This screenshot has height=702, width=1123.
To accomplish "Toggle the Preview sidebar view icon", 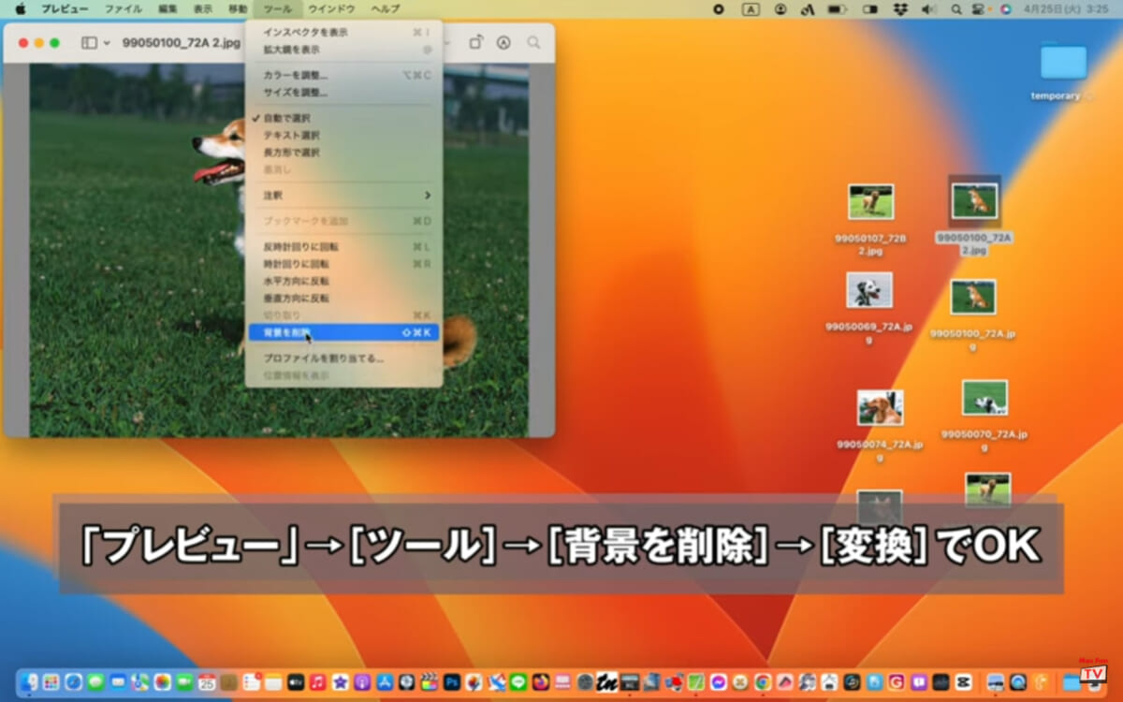I will coord(89,43).
